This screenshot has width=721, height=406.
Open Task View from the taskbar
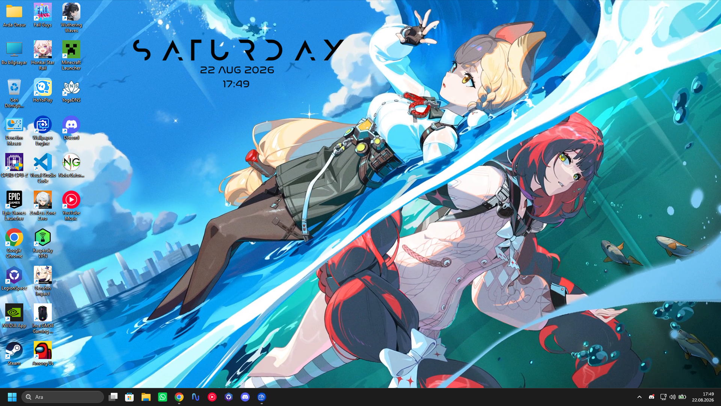pyautogui.click(x=113, y=397)
